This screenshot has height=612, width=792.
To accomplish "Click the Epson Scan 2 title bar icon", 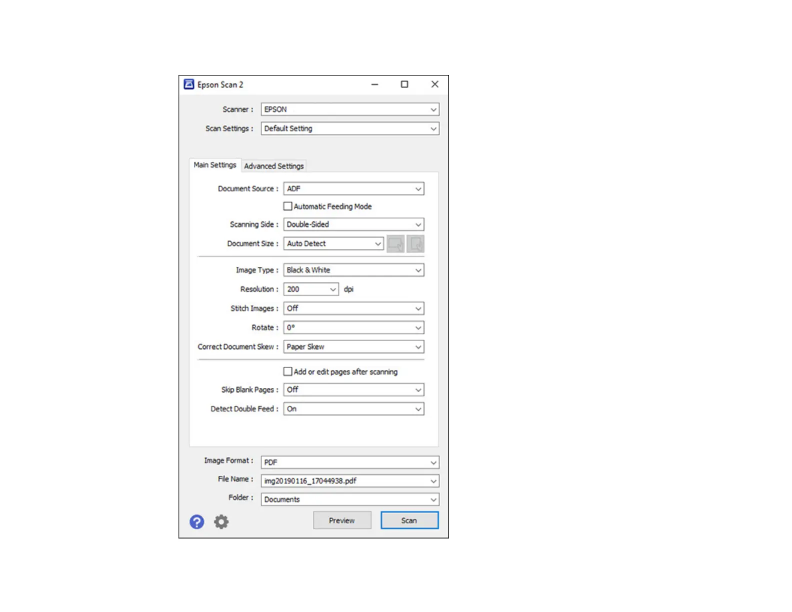I will coord(189,84).
